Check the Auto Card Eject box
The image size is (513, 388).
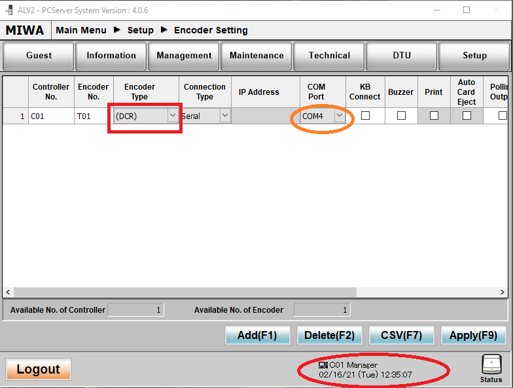coord(467,116)
